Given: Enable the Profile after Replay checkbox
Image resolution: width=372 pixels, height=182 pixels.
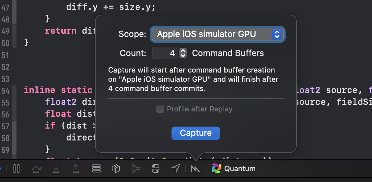Looking at the screenshot, I should (x=160, y=109).
